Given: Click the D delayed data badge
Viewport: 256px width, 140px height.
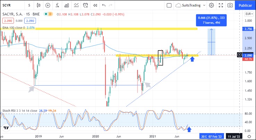Looking at the screenshot, I should [x=50, y=14].
